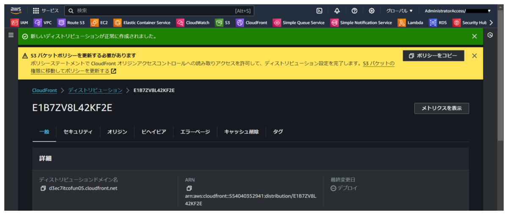Viewport: 508px width, 215px height.
Task: Switch to the タグ tab
Action: click(x=278, y=132)
